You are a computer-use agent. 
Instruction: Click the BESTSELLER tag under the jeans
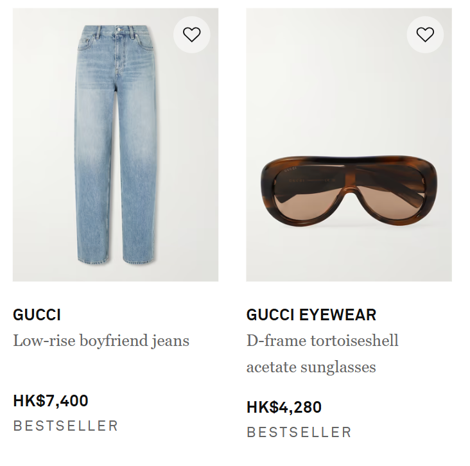click(x=65, y=426)
